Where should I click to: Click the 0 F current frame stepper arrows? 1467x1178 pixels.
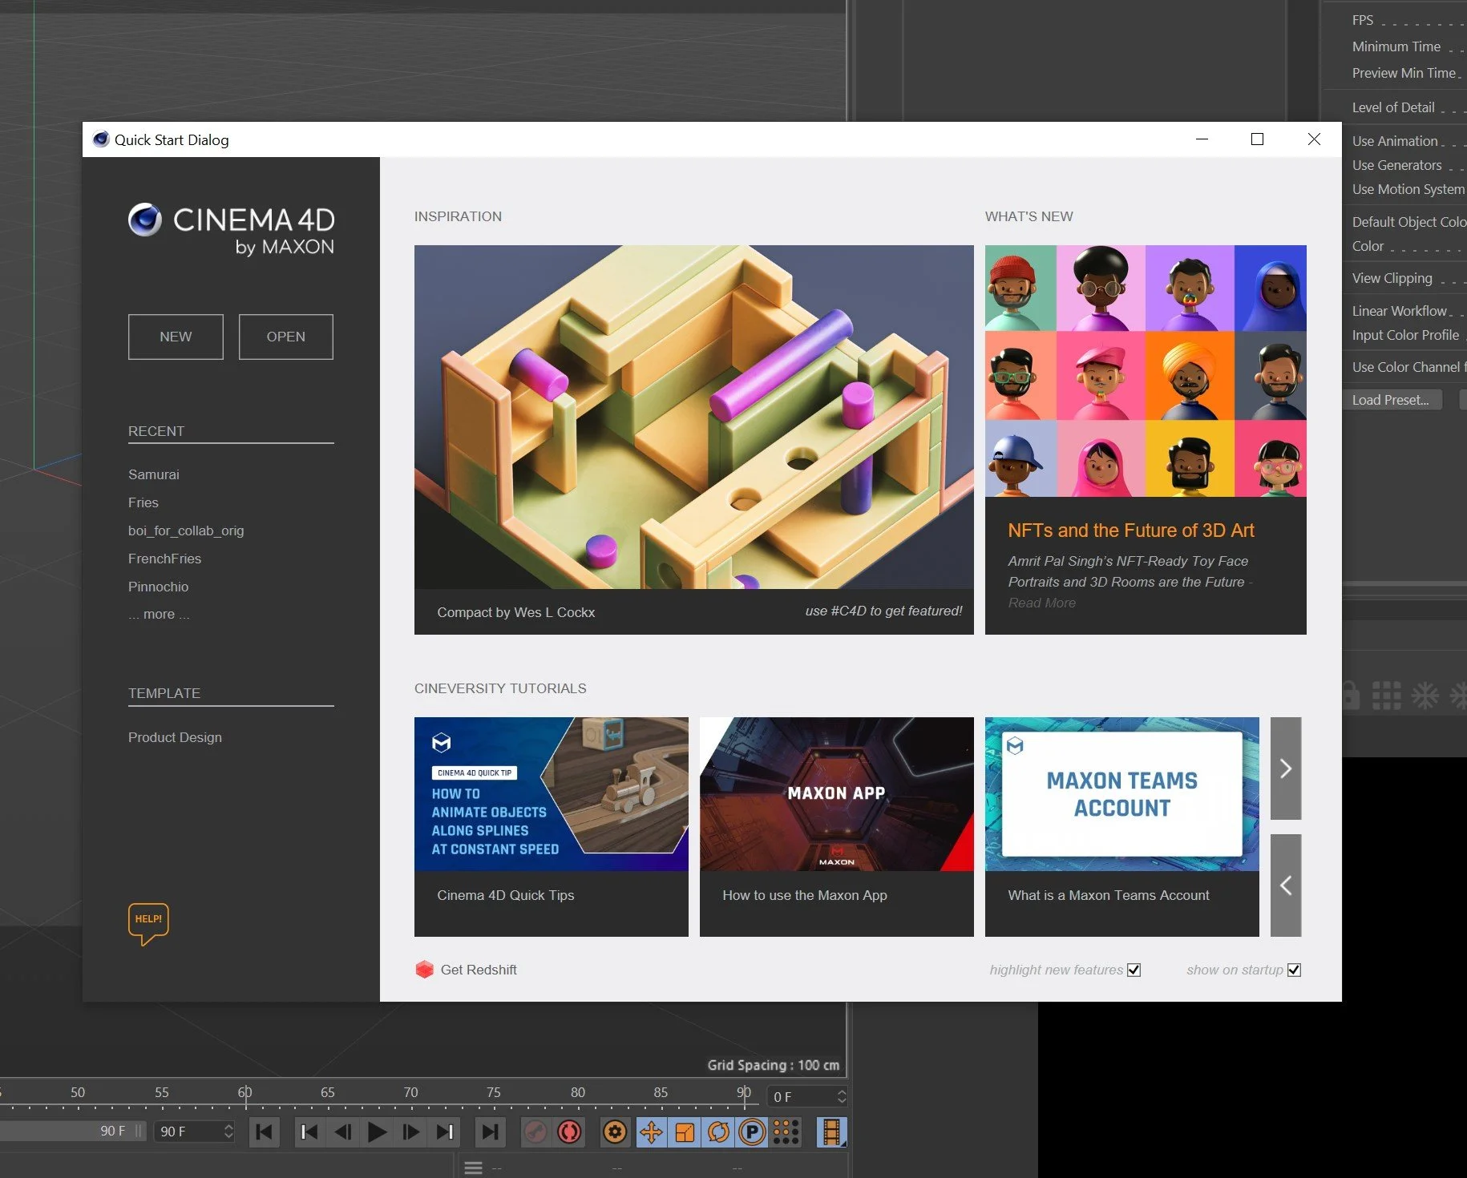tap(841, 1096)
